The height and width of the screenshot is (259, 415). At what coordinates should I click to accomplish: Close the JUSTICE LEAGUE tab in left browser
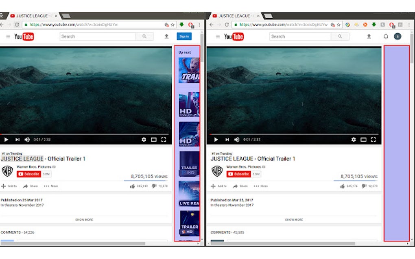point(56,16)
